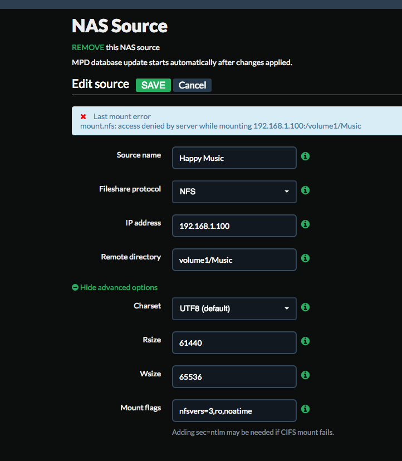
Task: Open info icon next to Rsize
Action: (x=305, y=341)
